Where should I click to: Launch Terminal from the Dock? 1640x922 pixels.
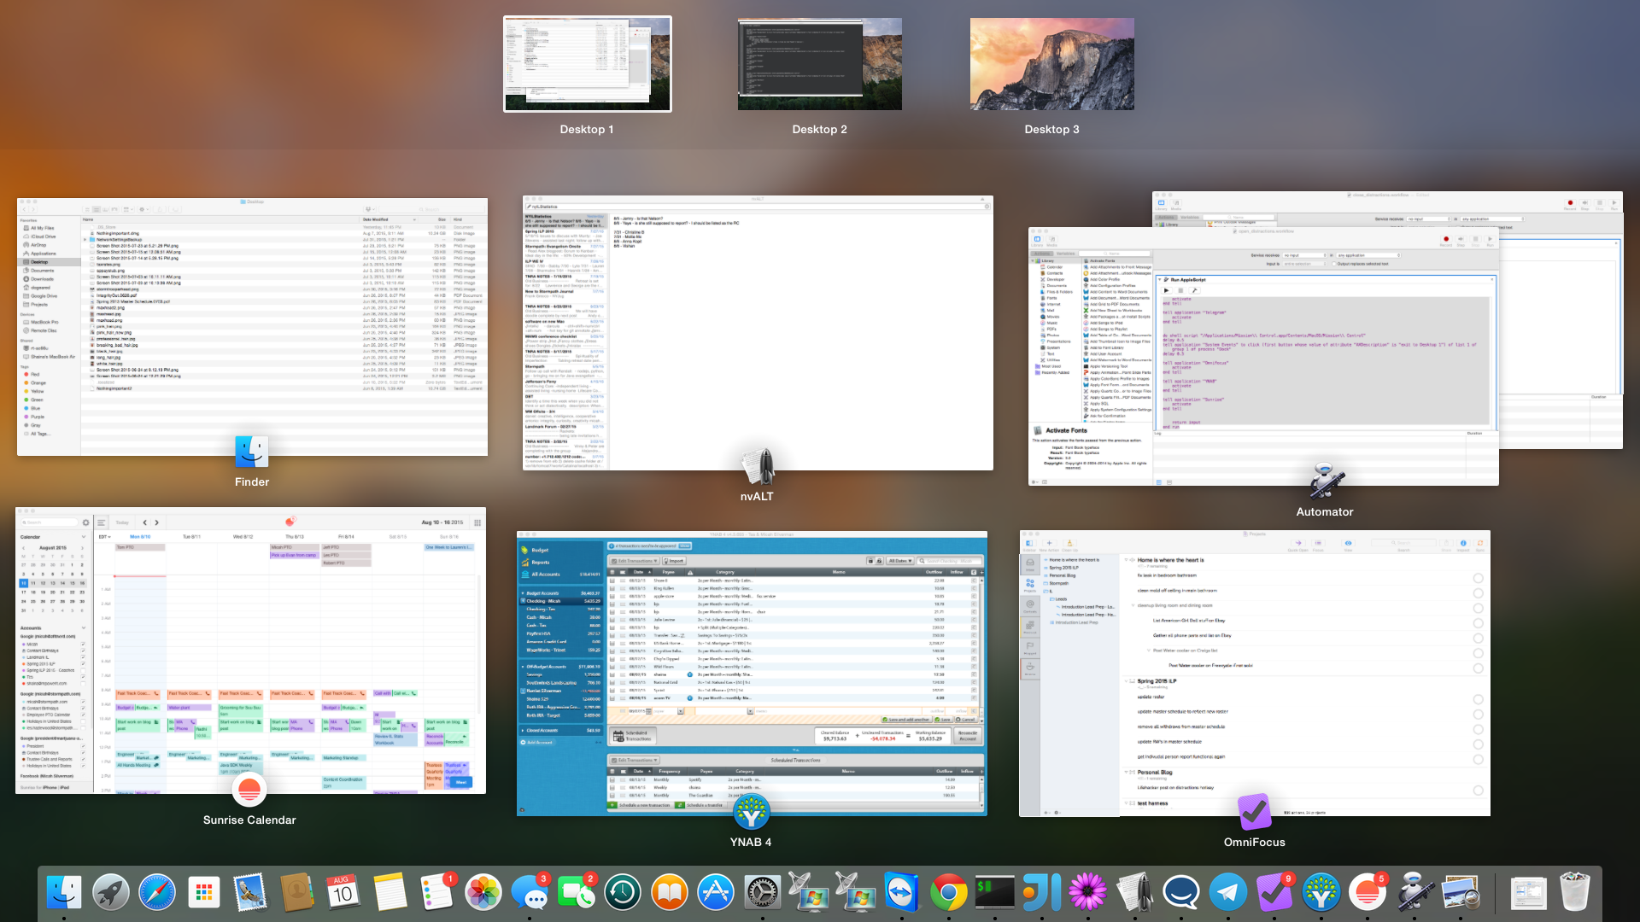coord(995,893)
